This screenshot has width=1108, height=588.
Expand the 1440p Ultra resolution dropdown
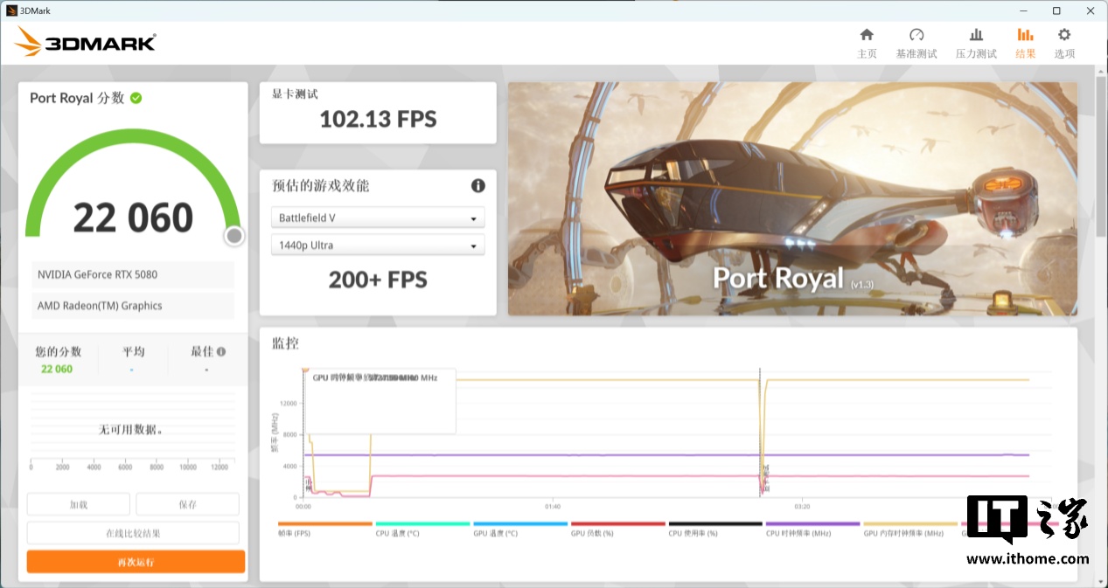pyautogui.click(x=378, y=246)
